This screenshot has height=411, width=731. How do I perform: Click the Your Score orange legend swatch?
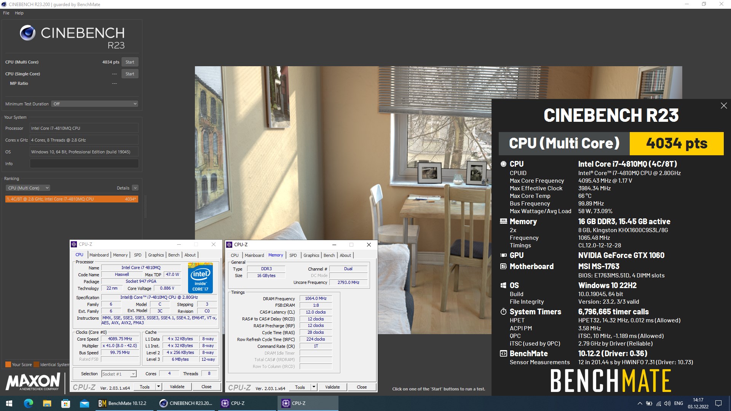coord(8,365)
